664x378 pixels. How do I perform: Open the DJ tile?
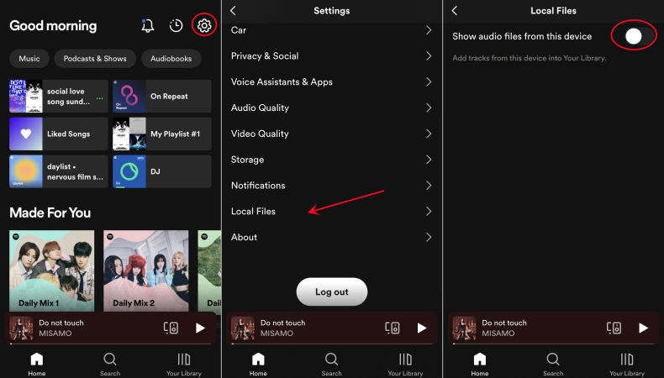(x=161, y=171)
